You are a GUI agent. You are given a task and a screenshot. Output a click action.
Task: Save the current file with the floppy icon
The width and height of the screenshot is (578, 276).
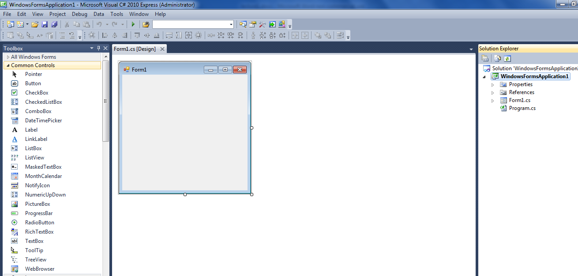(44, 24)
